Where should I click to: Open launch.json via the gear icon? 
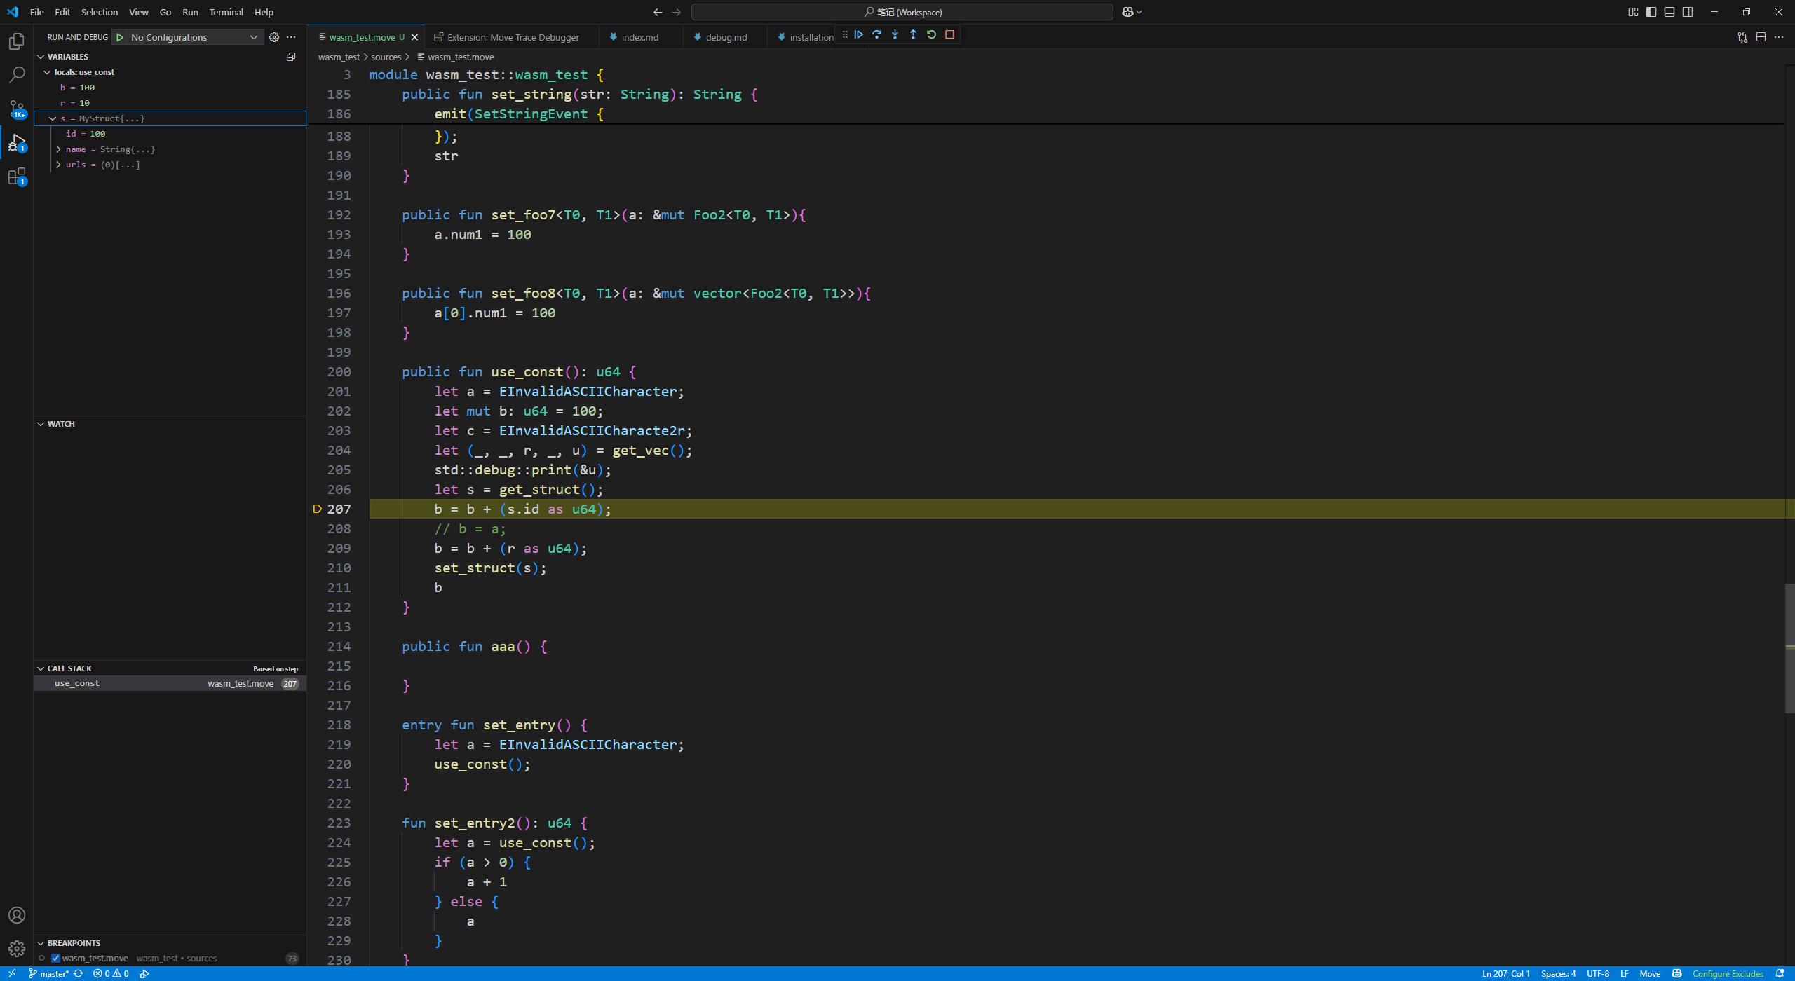coord(274,37)
